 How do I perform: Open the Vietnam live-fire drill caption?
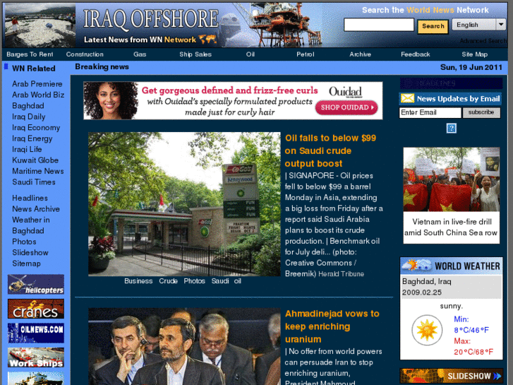(x=451, y=227)
